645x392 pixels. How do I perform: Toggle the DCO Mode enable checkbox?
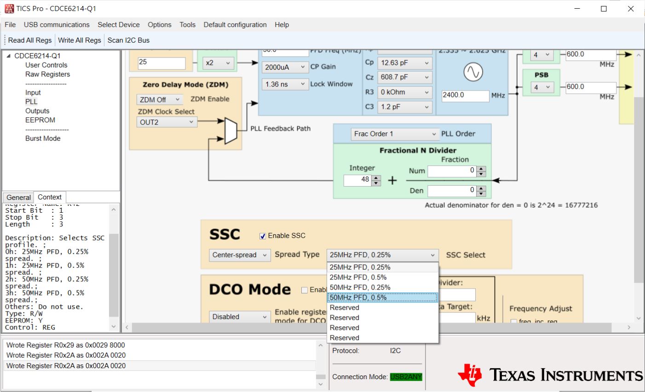pos(304,290)
